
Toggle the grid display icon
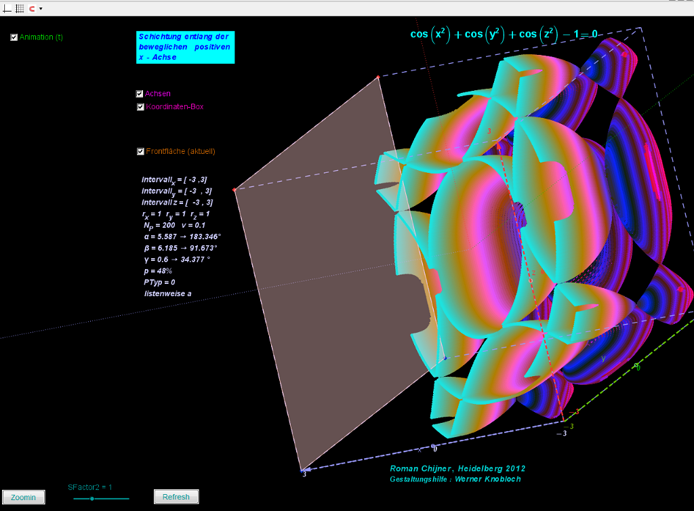[19, 8]
